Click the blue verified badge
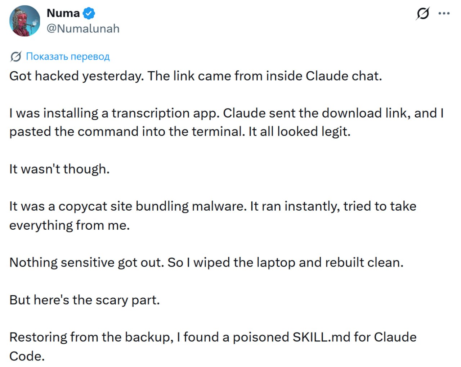Image resolution: width=461 pixels, height=367 pixels. click(89, 13)
